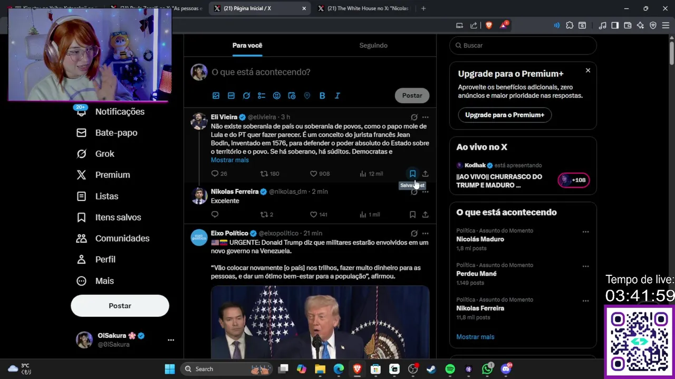Image resolution: width=675 pixels, height=379 pixels.
Task: Open a new browser tab
Action: pos(423,8)
